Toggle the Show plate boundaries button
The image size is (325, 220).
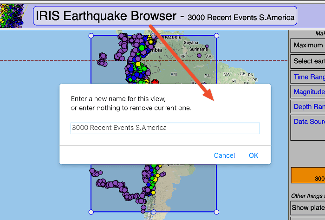point(308,207)
